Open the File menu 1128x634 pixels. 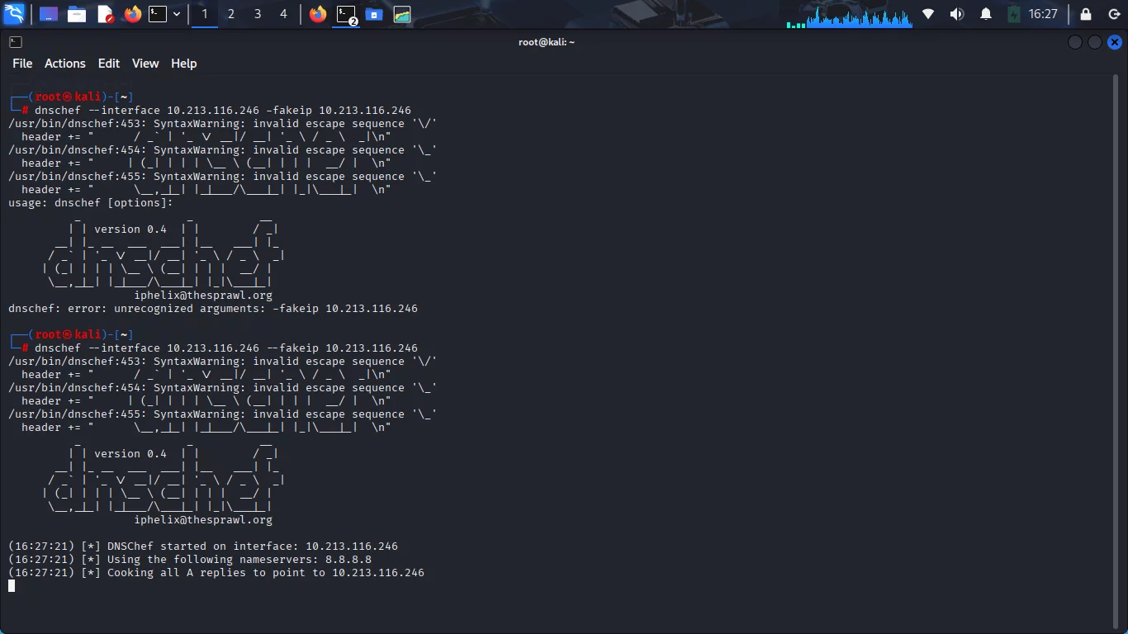(x=22, y=64)
